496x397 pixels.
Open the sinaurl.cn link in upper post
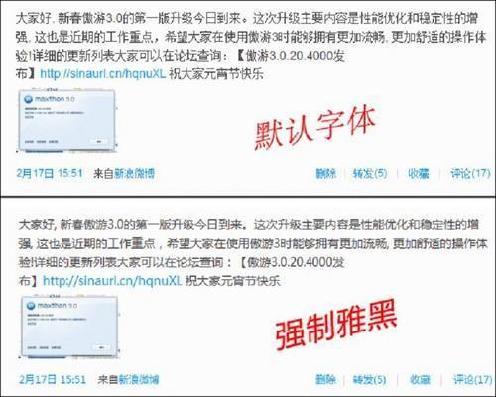tap(102, 73)
